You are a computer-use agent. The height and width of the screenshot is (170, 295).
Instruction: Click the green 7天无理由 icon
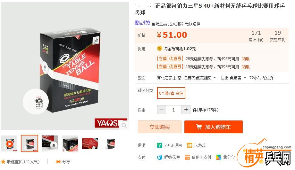point(160,145)
